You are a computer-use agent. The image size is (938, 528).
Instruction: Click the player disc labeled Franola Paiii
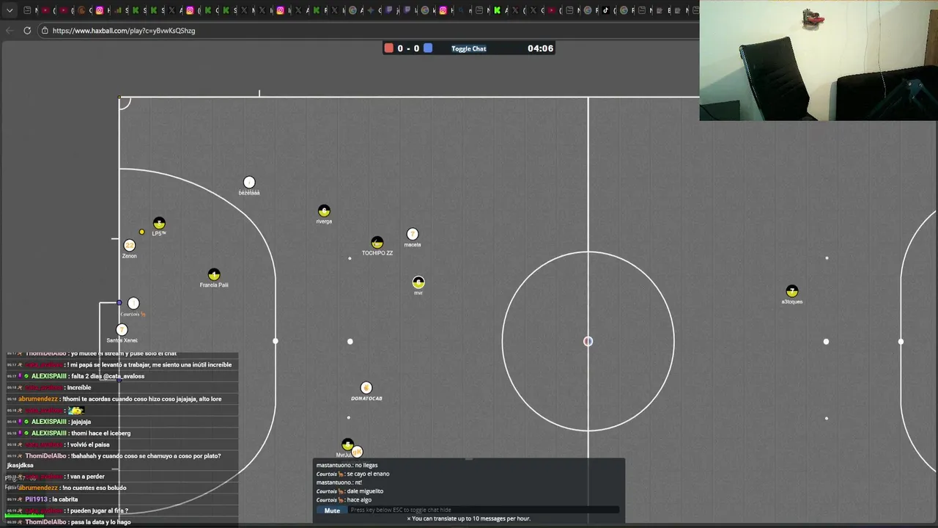coord(214,274)
